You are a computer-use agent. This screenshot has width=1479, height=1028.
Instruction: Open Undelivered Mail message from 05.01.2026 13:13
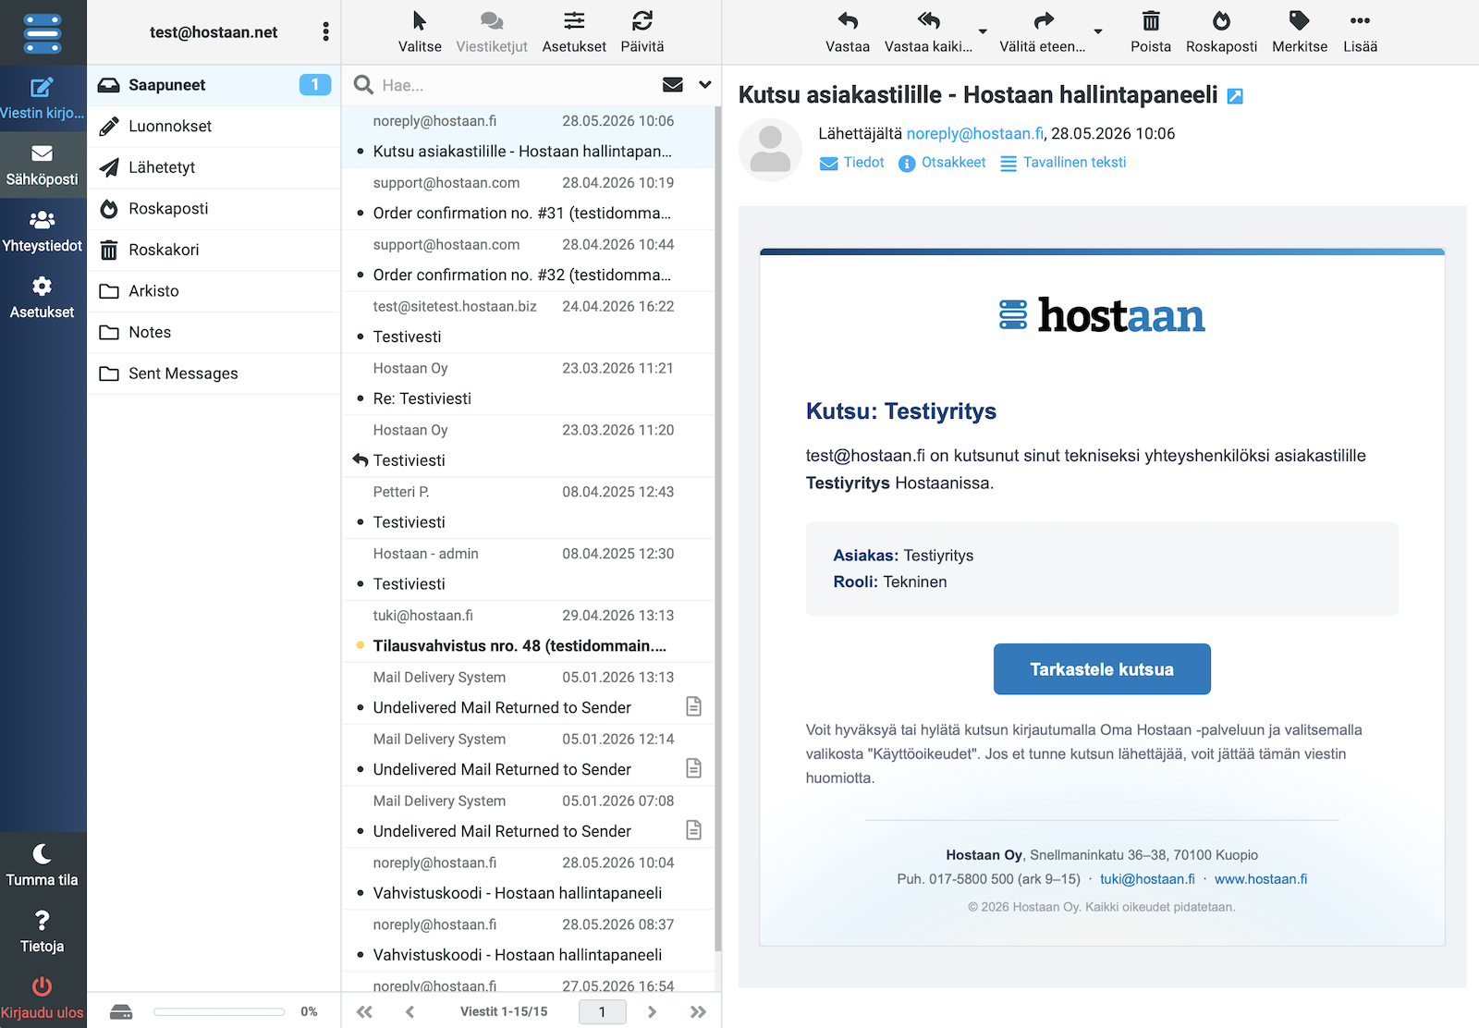528,693
